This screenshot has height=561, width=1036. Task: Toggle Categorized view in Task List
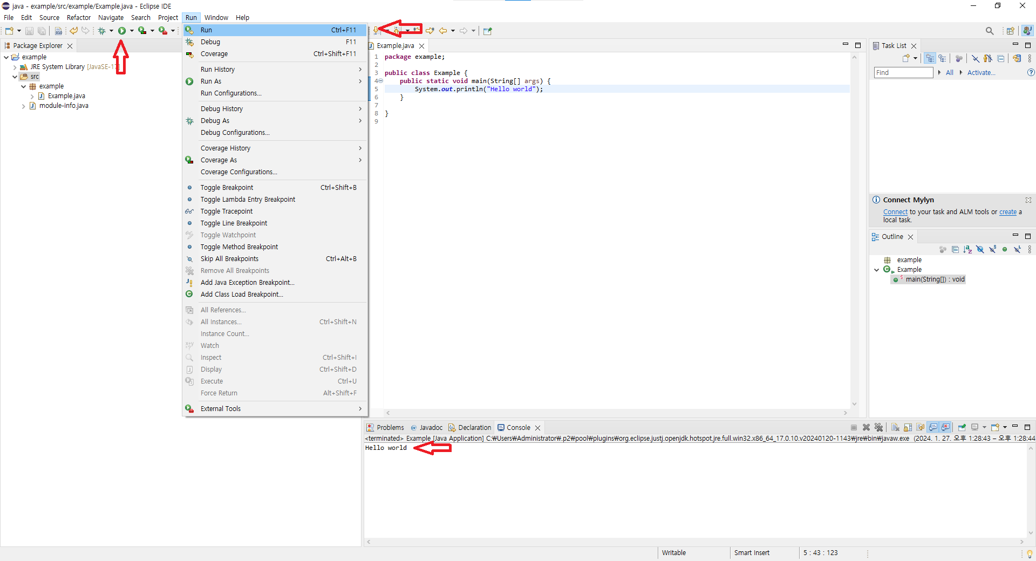(930, 58)
